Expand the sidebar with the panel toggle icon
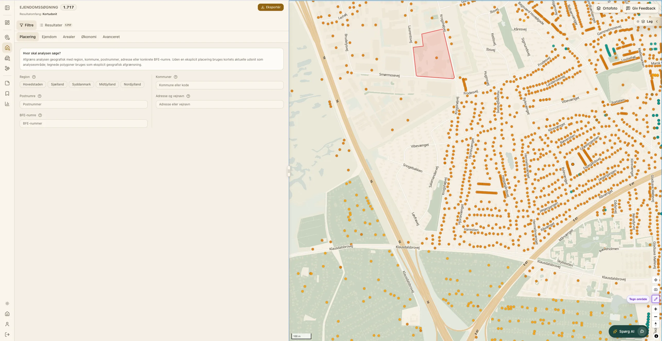 click(x=7, y=8)
